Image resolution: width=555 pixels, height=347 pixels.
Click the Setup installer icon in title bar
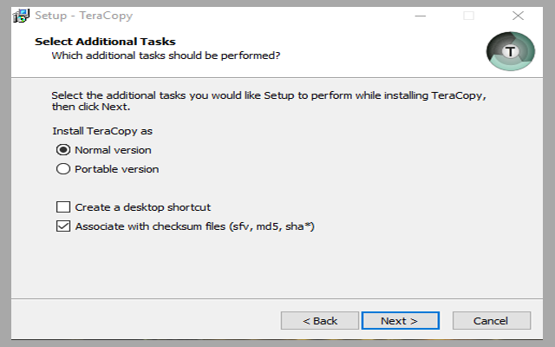tap(20, 16)
